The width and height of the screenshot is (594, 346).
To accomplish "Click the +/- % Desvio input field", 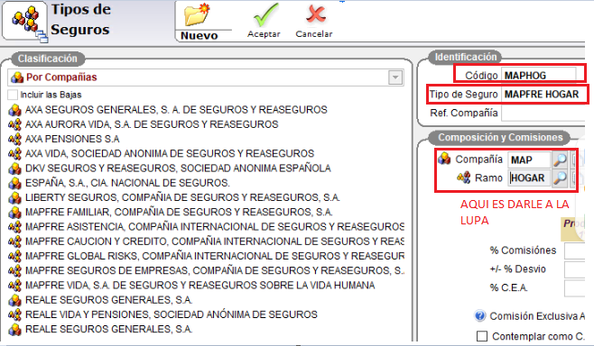I will (575, 269).
